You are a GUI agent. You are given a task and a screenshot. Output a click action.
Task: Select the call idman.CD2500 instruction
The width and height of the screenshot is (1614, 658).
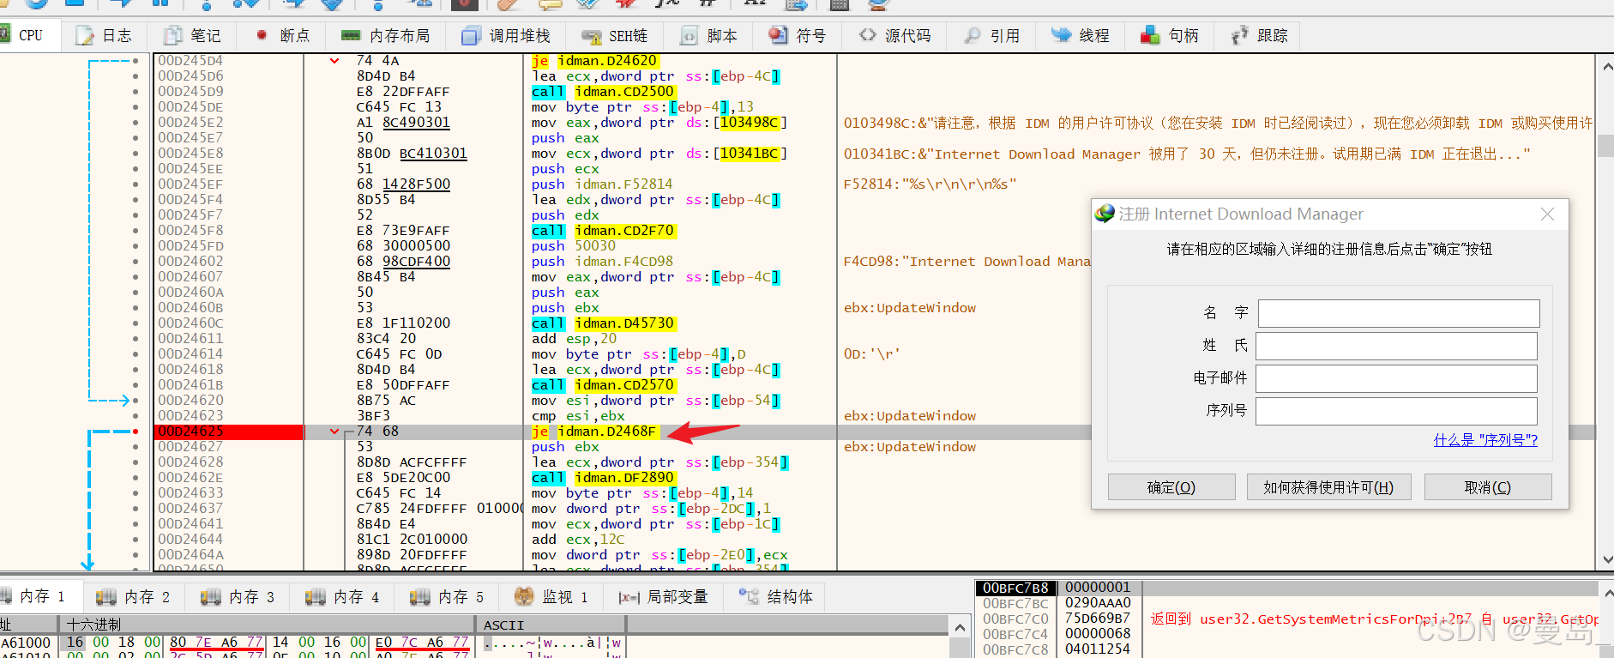[x=603, y=92]
